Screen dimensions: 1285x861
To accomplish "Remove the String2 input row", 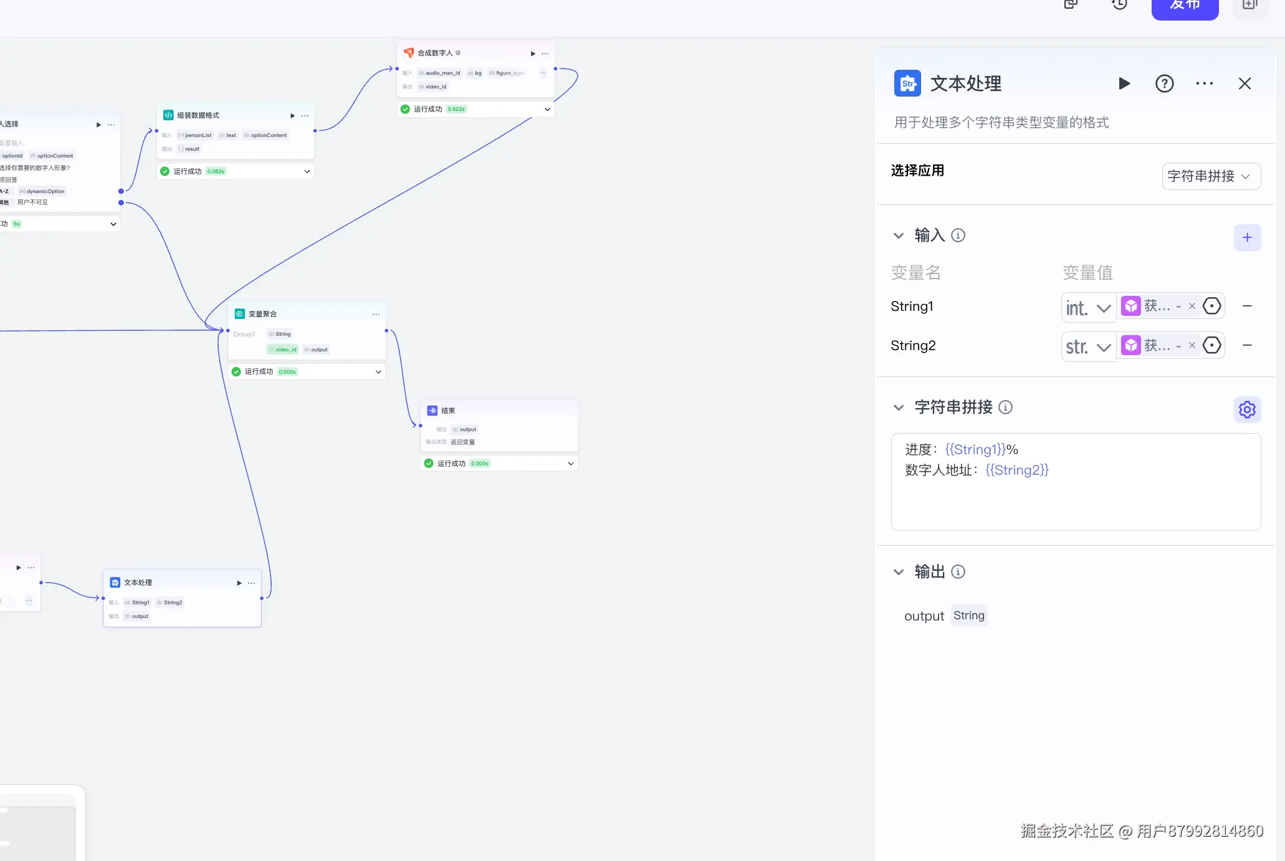I will click(1247, 345).
